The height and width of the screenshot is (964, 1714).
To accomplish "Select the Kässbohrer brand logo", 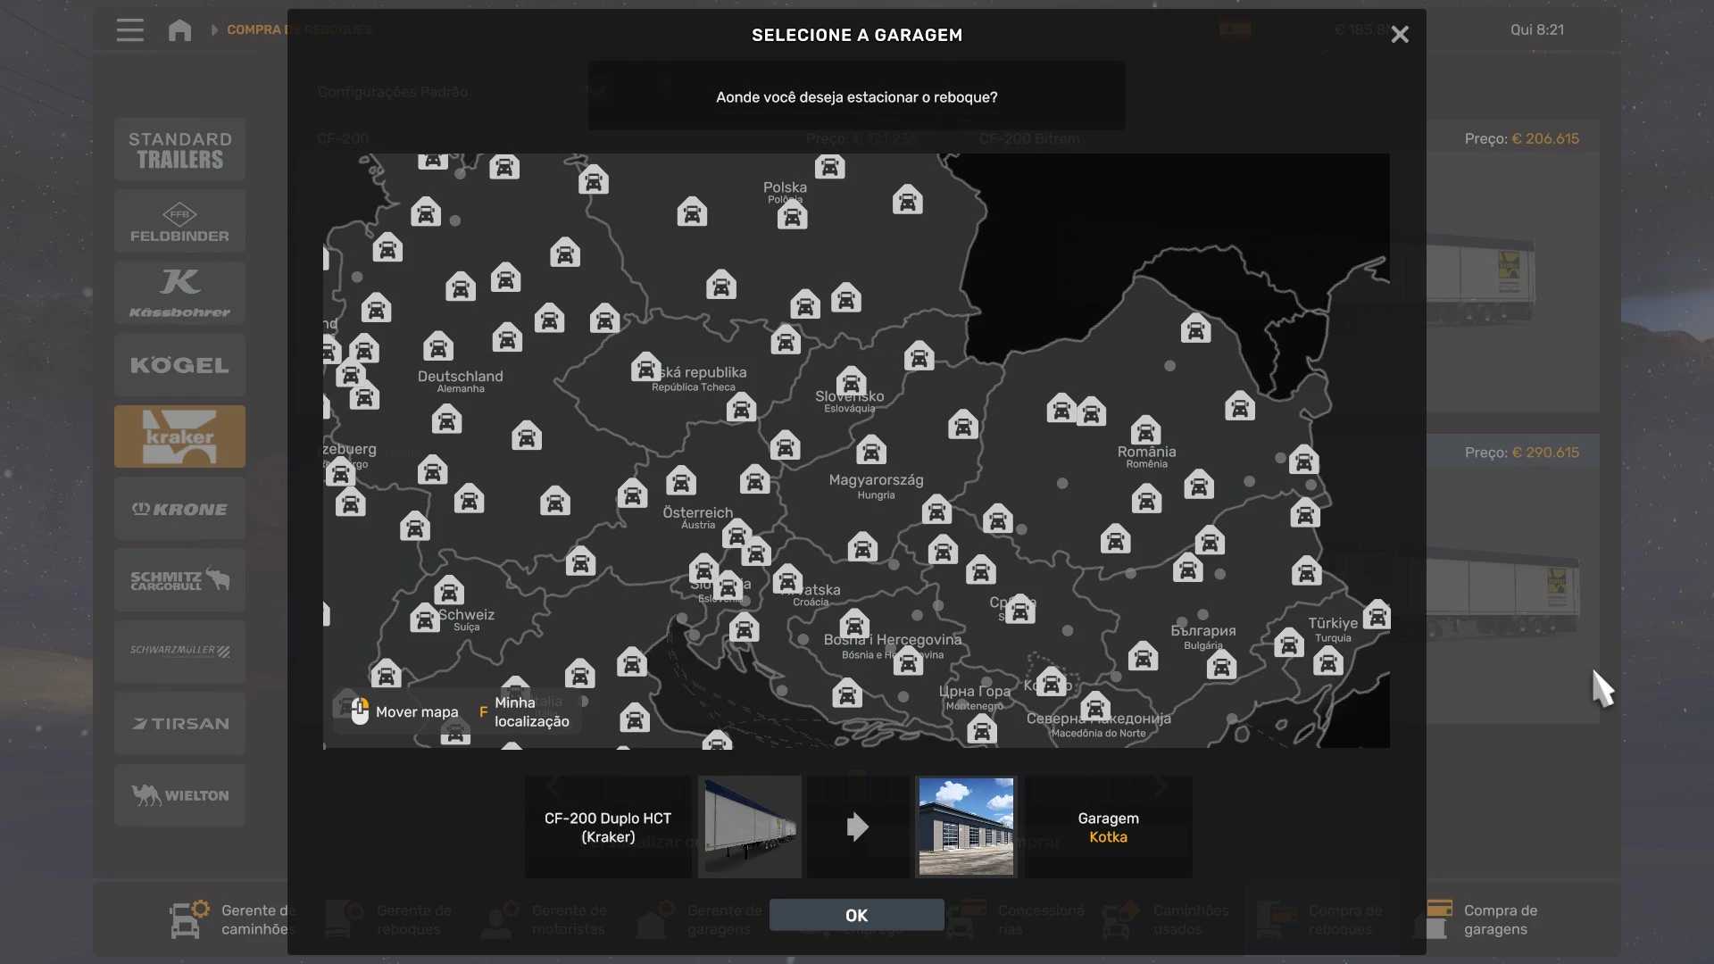I will click(x=179, y=293).
